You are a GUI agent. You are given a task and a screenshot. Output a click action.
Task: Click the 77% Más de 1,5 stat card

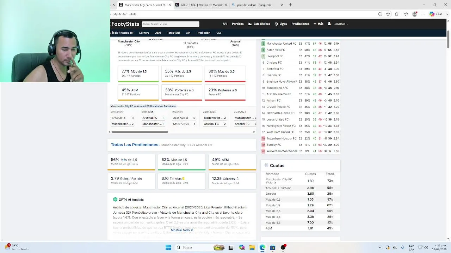tap(138, 74)
